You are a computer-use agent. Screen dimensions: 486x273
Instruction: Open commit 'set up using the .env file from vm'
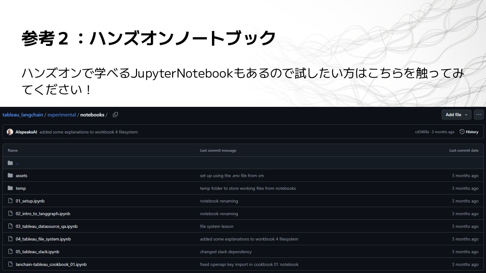(232, 176)
